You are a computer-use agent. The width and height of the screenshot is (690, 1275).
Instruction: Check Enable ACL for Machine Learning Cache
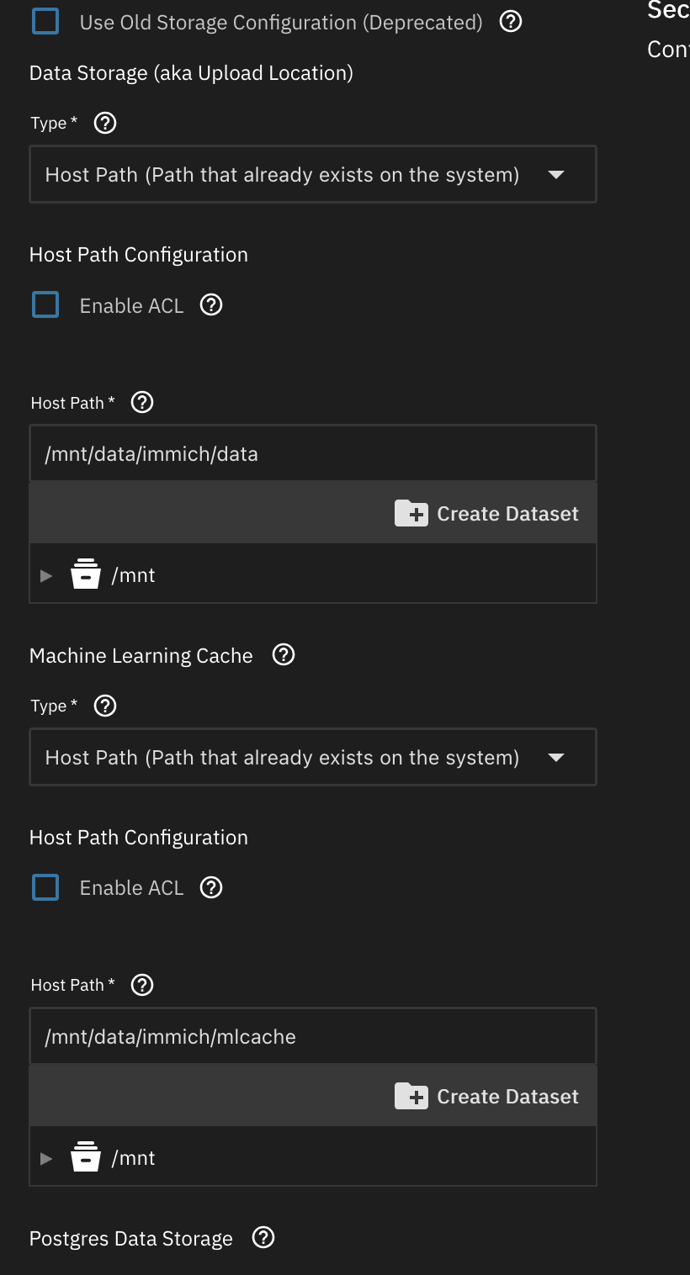pos(45,887)
